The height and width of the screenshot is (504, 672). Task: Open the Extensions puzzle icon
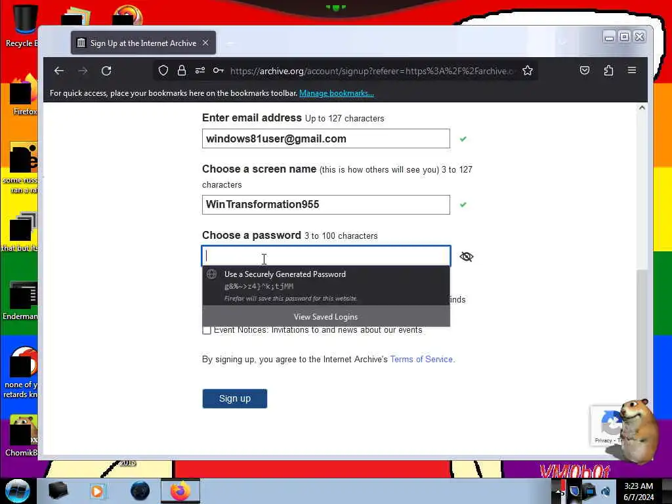[x=608, y=70]
